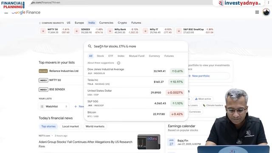Click the Adani news article thumbnail
This screenshot has height=153, width=272.
[149, 142]
